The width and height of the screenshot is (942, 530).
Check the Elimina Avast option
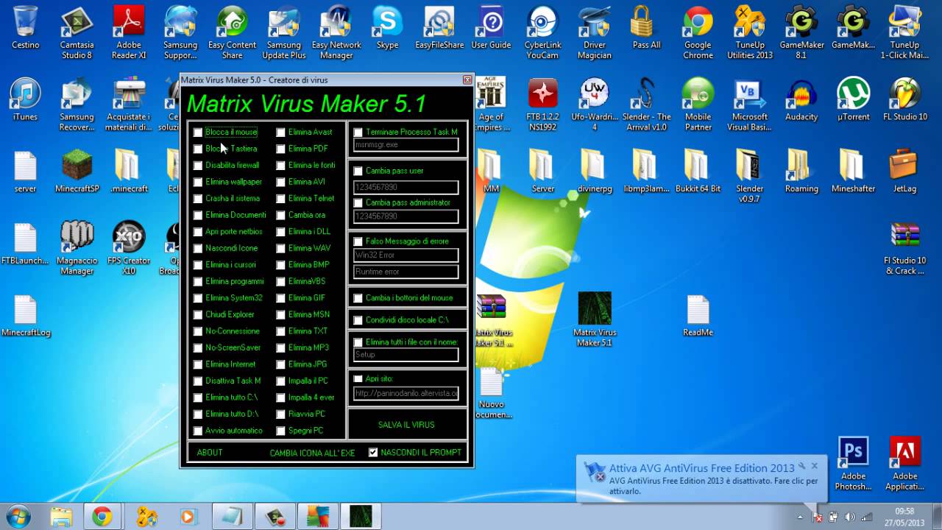click(x=281, y=132)
